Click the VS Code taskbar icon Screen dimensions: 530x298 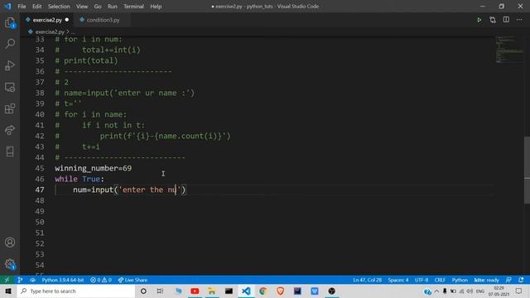pyautogui.click(x=246, y=291)
